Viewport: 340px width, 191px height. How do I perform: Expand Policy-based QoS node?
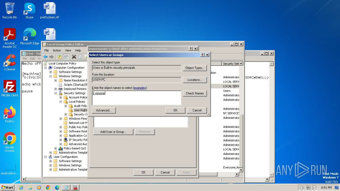point(56,148)
